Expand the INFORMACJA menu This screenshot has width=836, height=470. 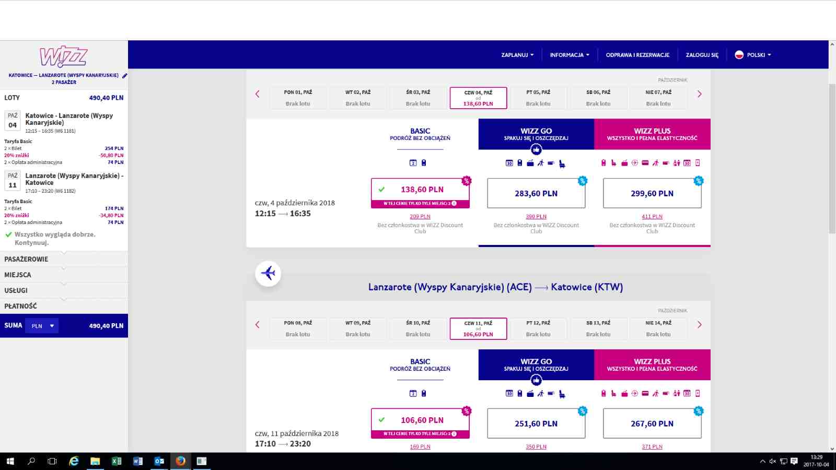(x=570, y=55)
